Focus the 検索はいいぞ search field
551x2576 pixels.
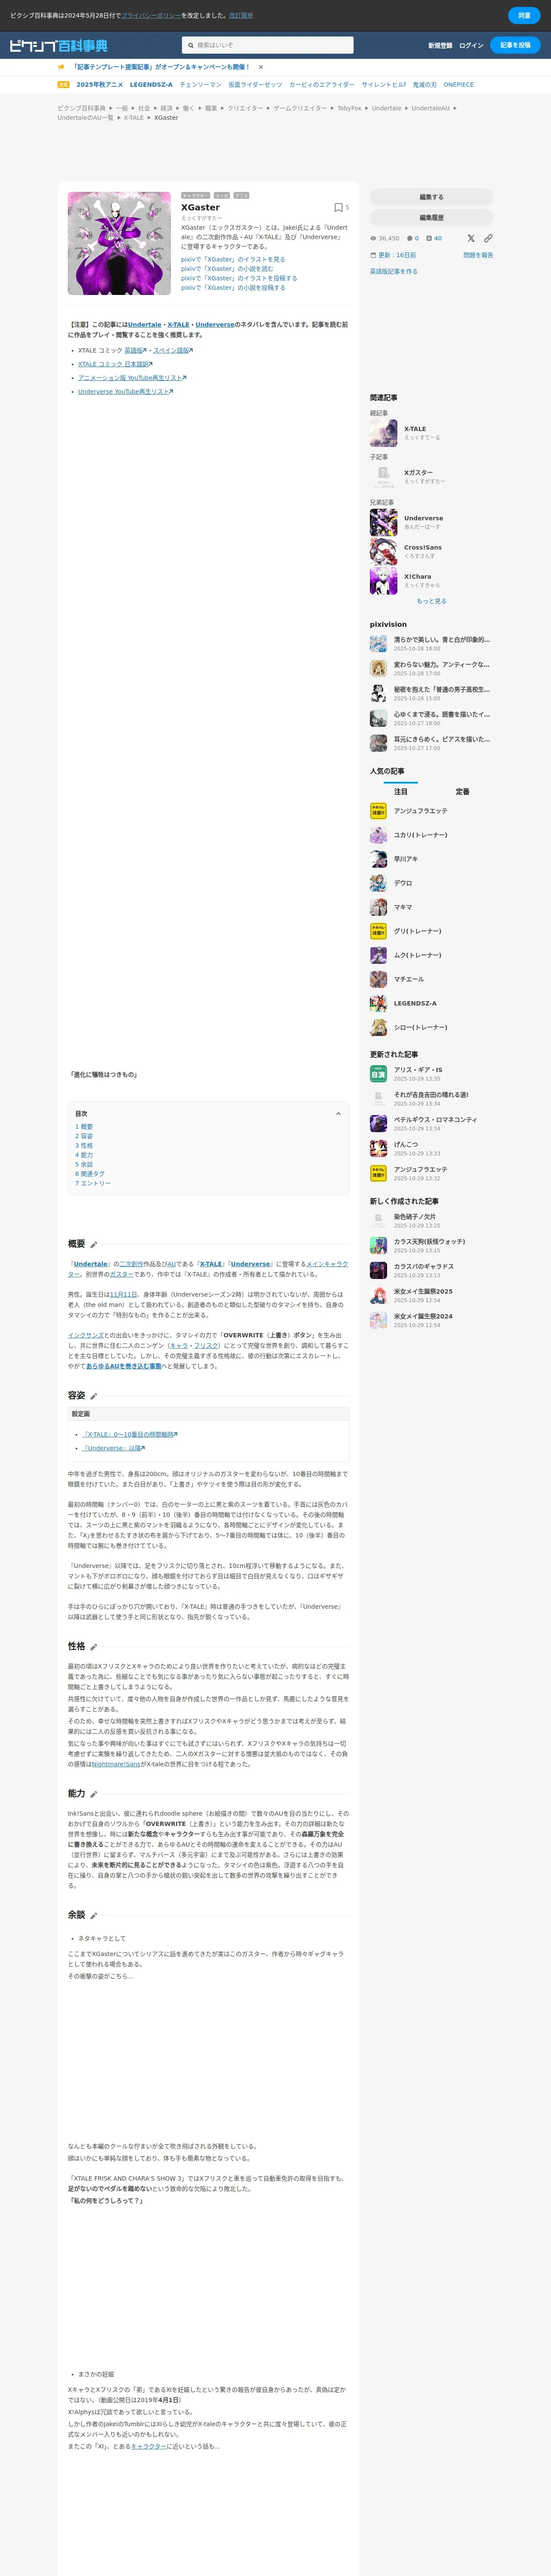click(x=268, y=45)
